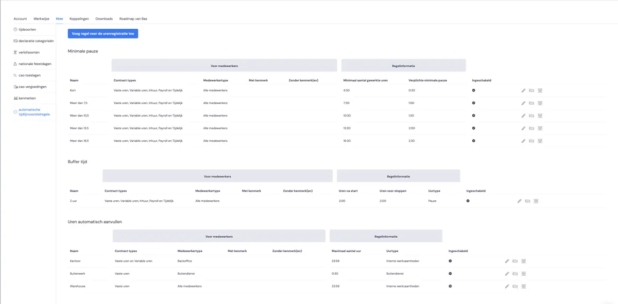Toggle the Ingeschakeld check for Buitenwerk

(450, 274)
